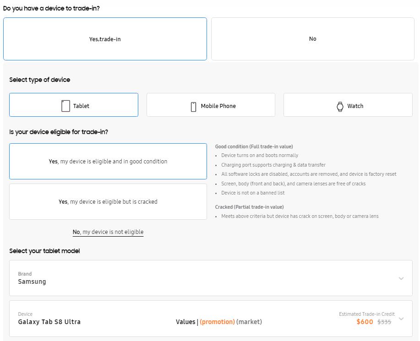Viewport: 420px width, 341px height.
Task: Expand the Device dropdown chevron
Action: [x=401, y=319]
